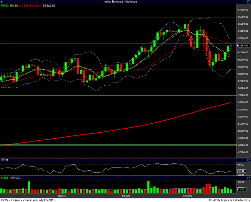Screen dimensions: 251x202
Task: Click the 67000,00 price axis label
Action: pos(243,10)
